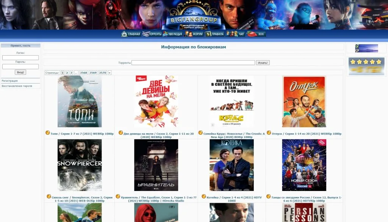
Task: Open Танцы со звездами Россия title link
Action: [x=307, y=199]
